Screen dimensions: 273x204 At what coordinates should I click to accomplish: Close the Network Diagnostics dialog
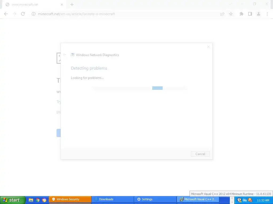click(208, 47)
